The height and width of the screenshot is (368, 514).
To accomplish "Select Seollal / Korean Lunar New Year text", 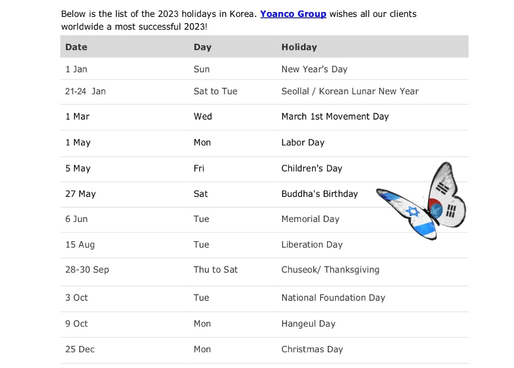I will (x=350, y=91).
